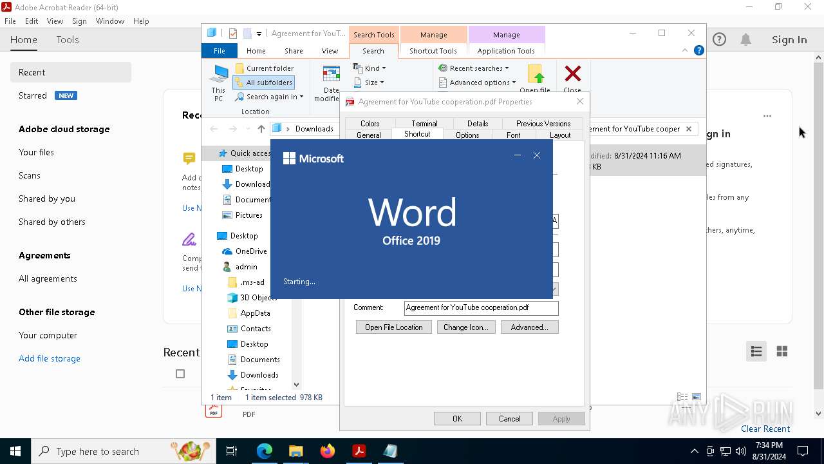Click the Open File Location button

(x=394, y=327)
